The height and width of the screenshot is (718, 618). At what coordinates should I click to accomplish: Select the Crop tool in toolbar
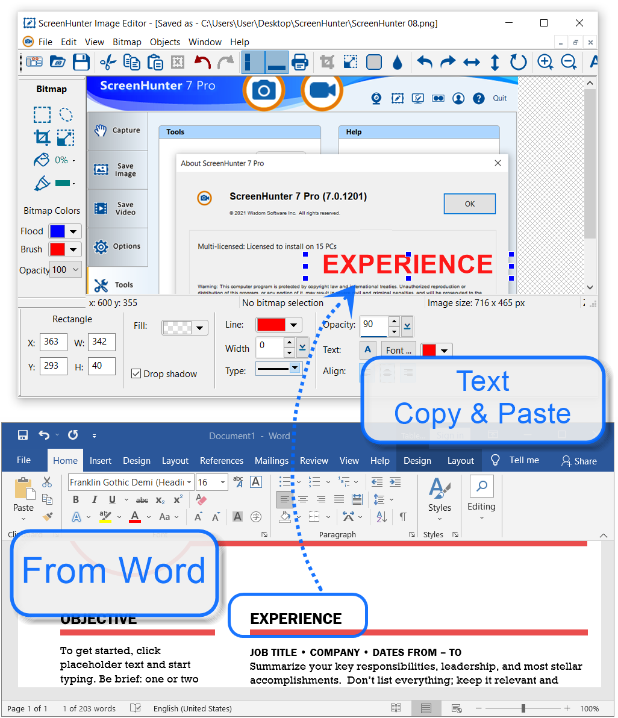pyautogui.click(x=327, y=62)
